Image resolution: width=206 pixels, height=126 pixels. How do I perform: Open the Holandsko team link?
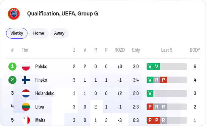(45, 93)
